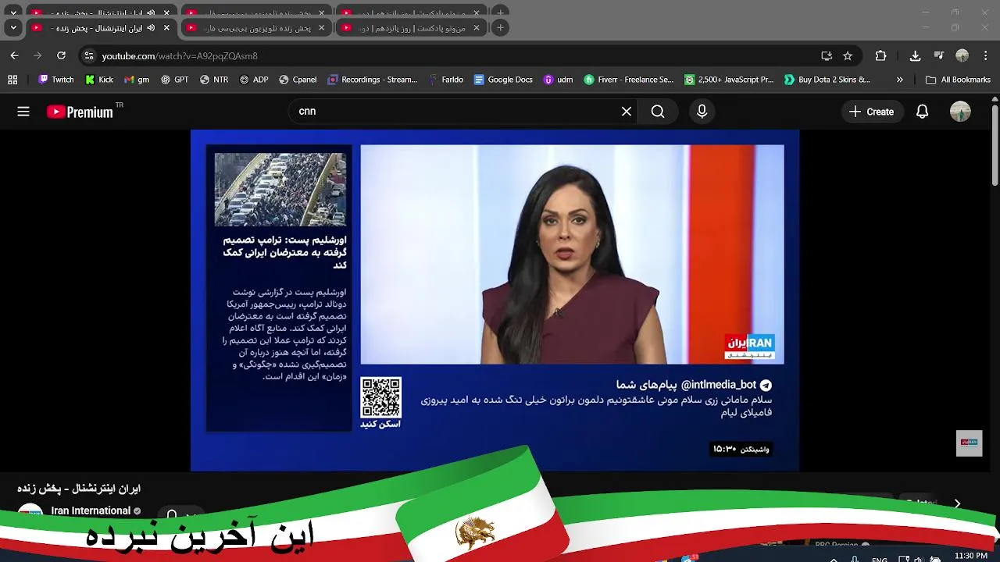Open the global media controls icon

point(939,56)
